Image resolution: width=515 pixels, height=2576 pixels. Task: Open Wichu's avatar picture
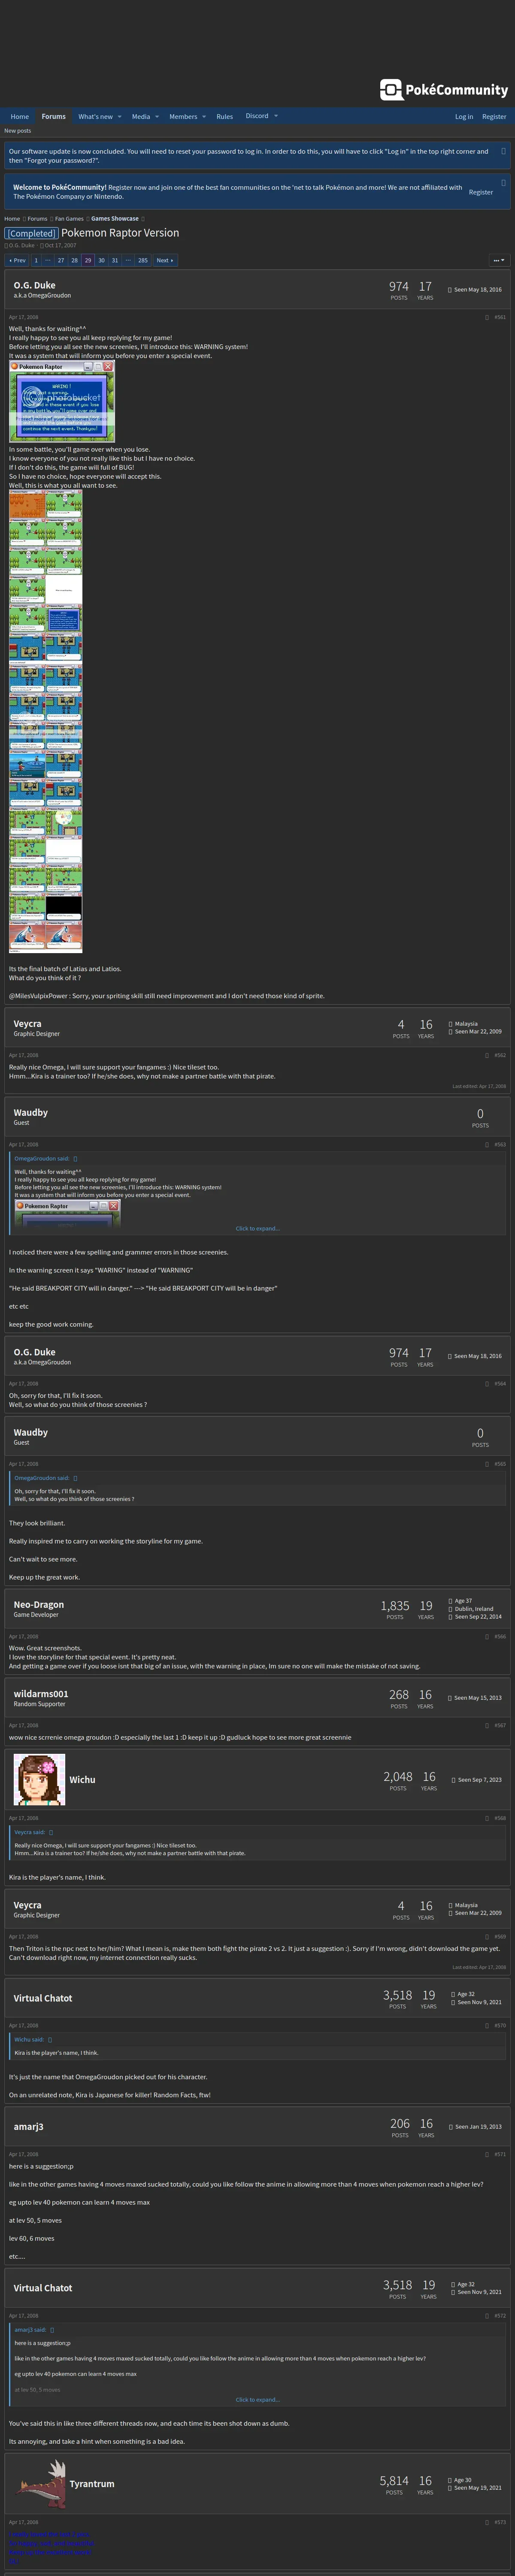point(40,1780)
